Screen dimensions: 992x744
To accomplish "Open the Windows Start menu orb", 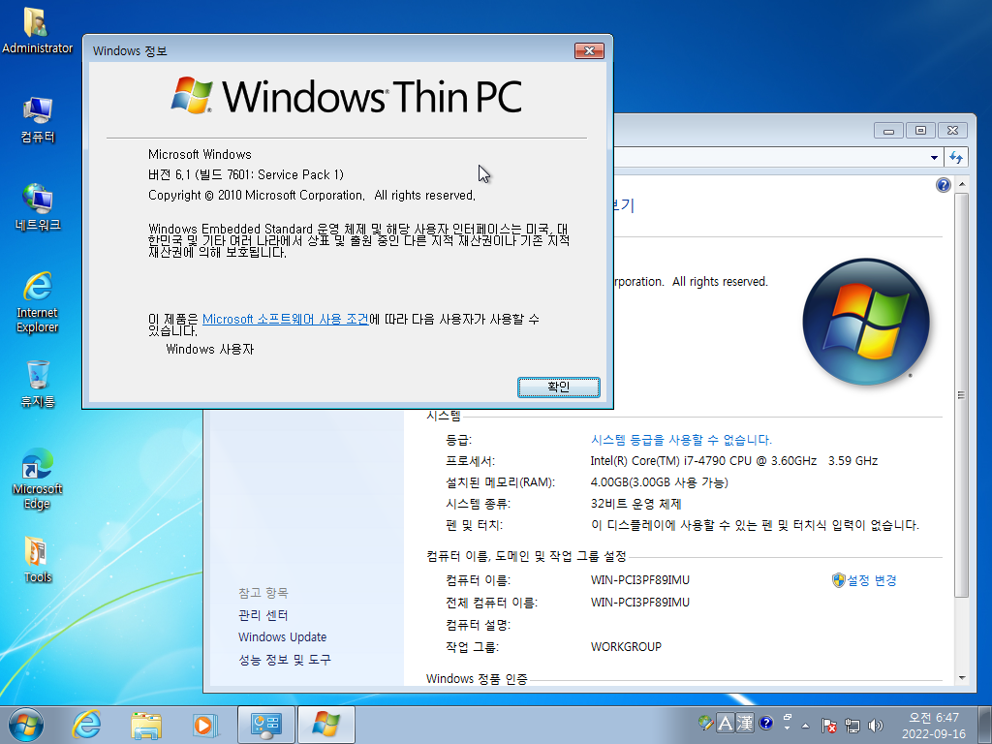I will (26, 725).
